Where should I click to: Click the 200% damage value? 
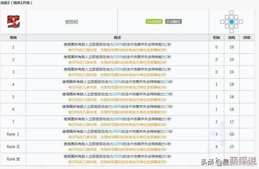(118, 69)
